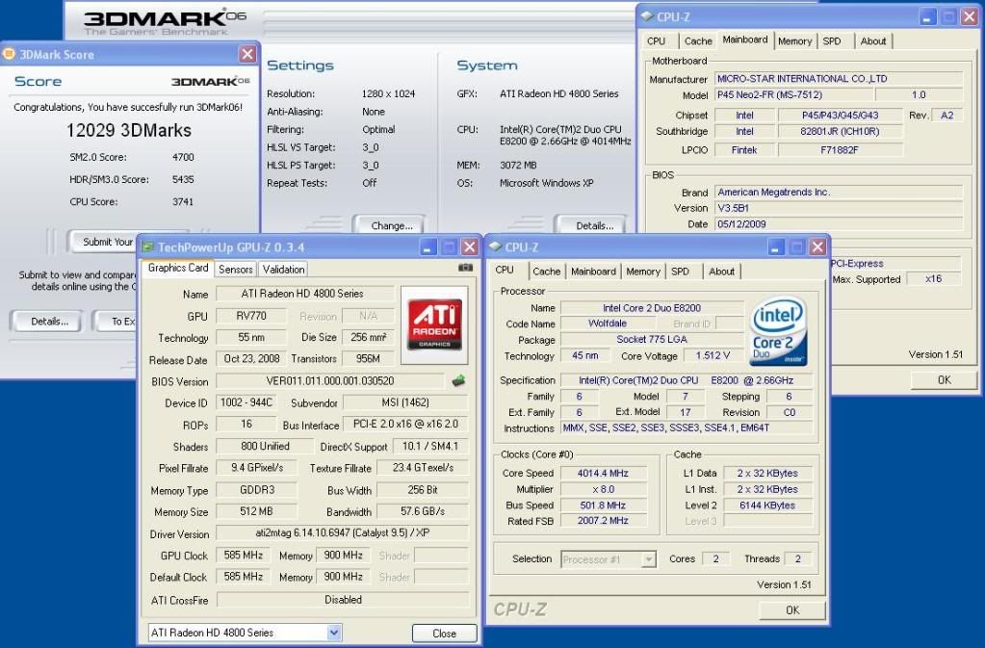Screen dimensions: 985x648
Task: Click the Code Name Wolfdale field
Action: tap(607, 324)
